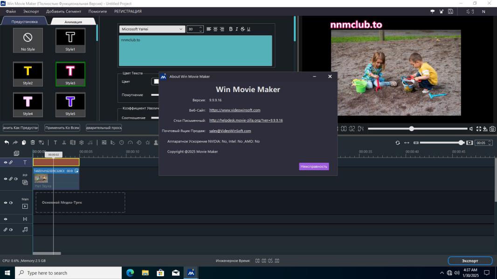The image size is (497, 279).
Task: Click the speedometer speed icon
Action: point(130,142)
